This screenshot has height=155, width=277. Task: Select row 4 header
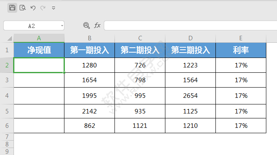[7, 96]
